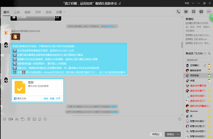This screenshot has height=139, width=213.
Task: Play the 52.1MB video attachment
Action: click(x=14, y=17)
